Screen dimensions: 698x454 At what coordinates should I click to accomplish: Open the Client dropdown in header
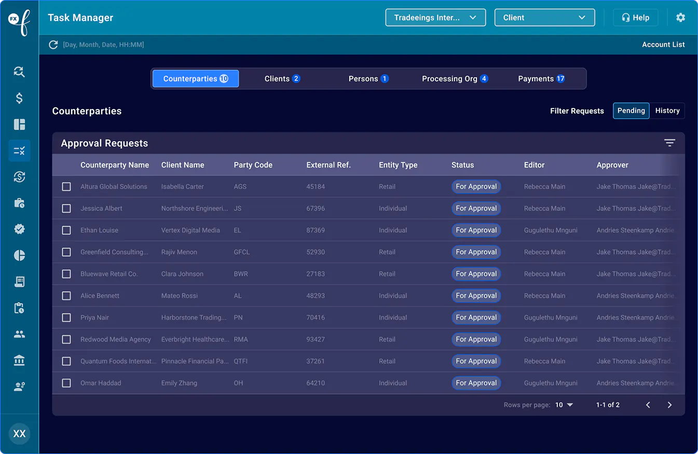point(544,18)
